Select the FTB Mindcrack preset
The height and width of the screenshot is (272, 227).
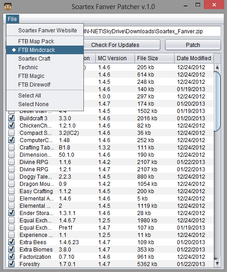click(x=45, y=50)
